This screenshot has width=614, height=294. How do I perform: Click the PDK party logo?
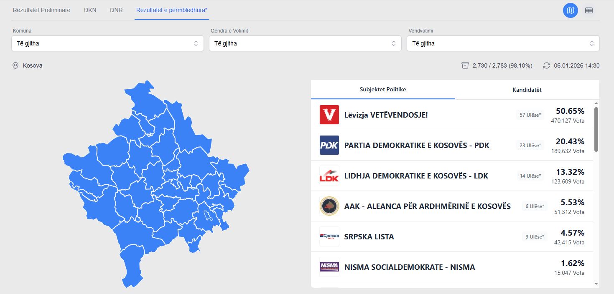(329, 145)
